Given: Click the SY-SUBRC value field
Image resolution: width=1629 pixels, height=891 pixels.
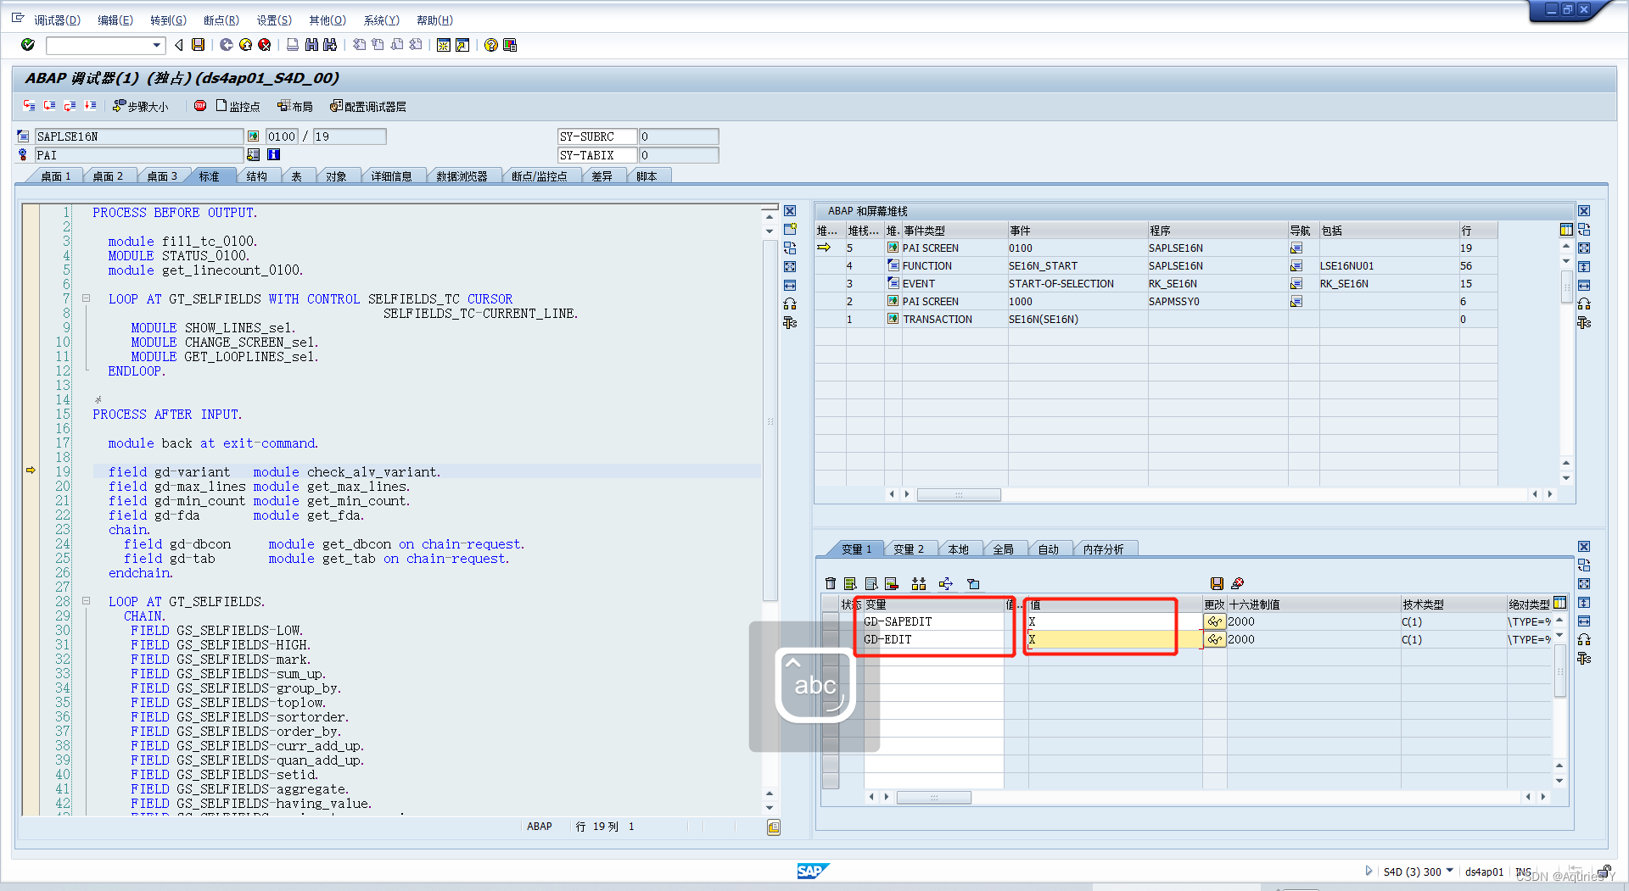Looking at the screenshot, I should (679, 136).
